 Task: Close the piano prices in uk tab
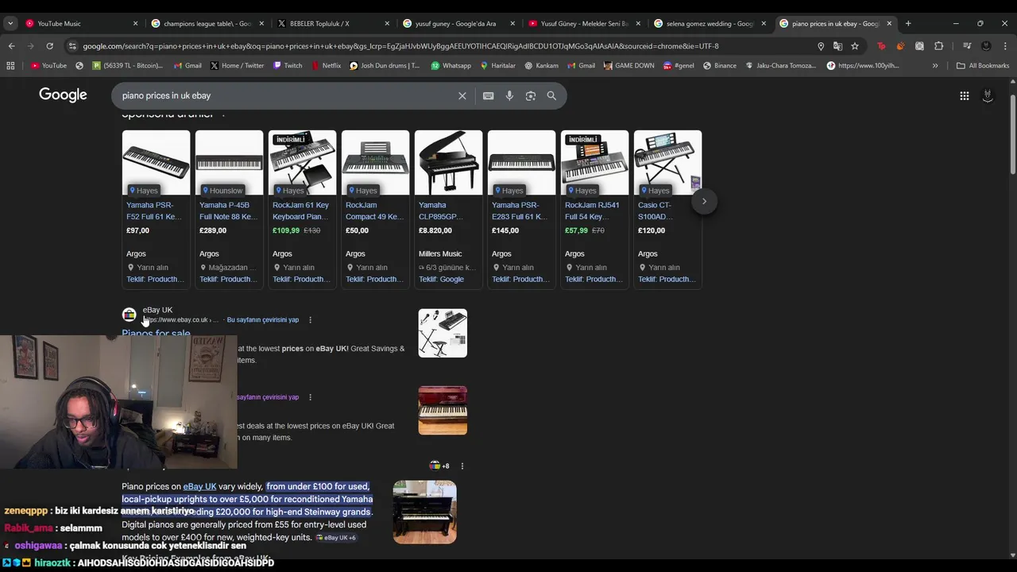click(889, 23)
